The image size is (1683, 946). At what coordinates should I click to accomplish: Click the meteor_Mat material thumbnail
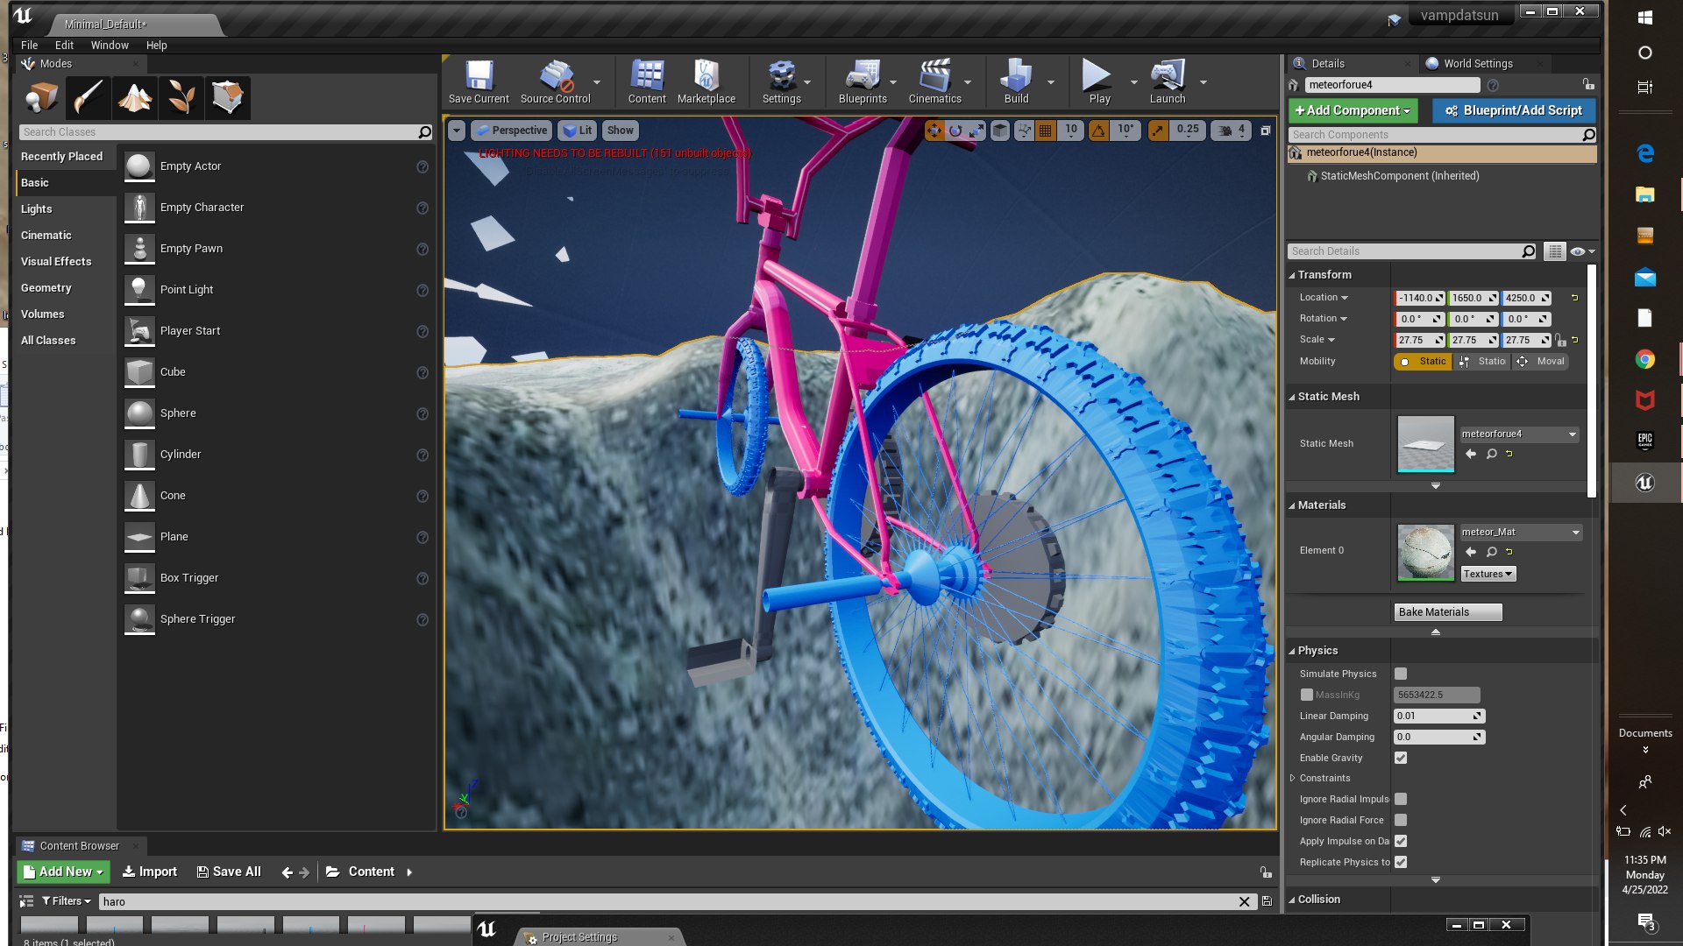[x=1425, y=552]
